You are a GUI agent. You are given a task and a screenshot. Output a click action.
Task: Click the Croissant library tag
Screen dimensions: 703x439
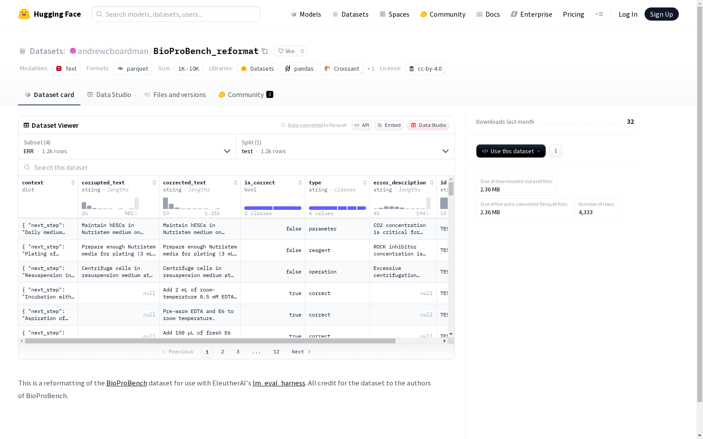pyautogui.click(x=342, y=68)
